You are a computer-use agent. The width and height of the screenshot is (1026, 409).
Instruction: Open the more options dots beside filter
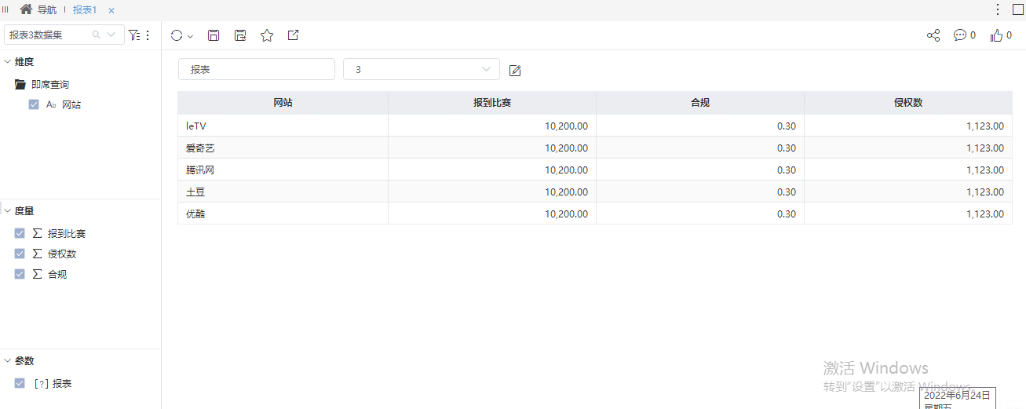click(x=148, y=35)
